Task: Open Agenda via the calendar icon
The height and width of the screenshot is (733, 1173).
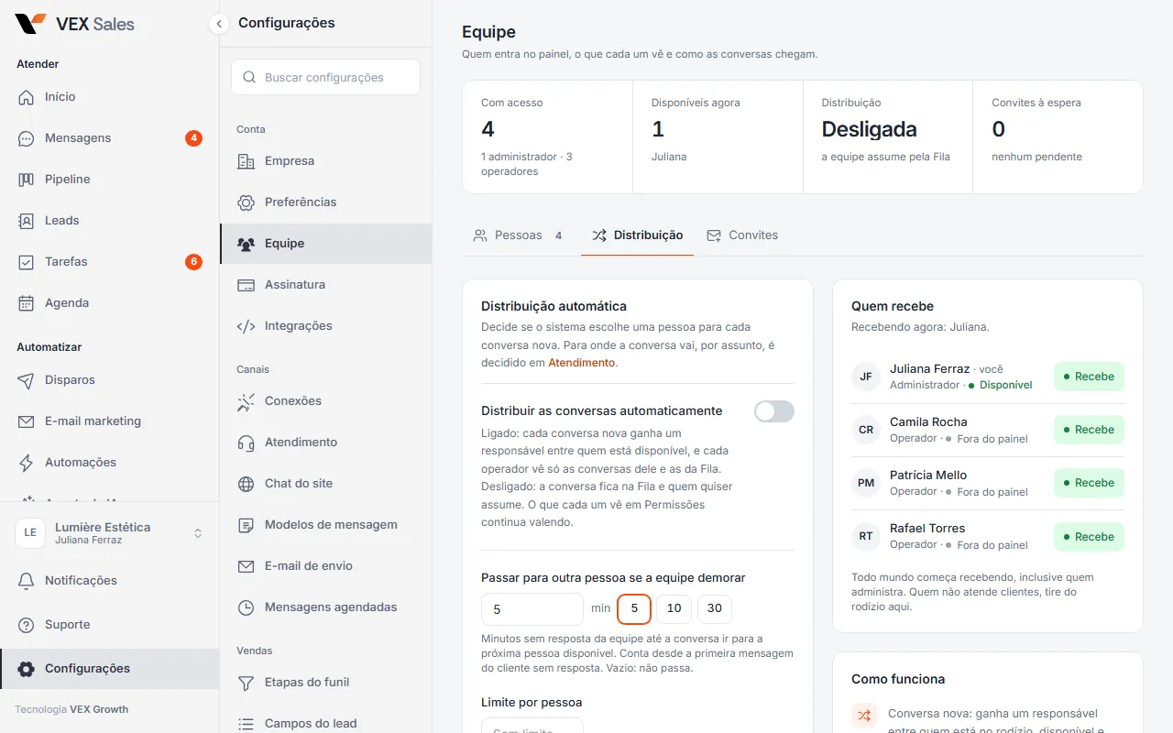Action: pos(27,303)
